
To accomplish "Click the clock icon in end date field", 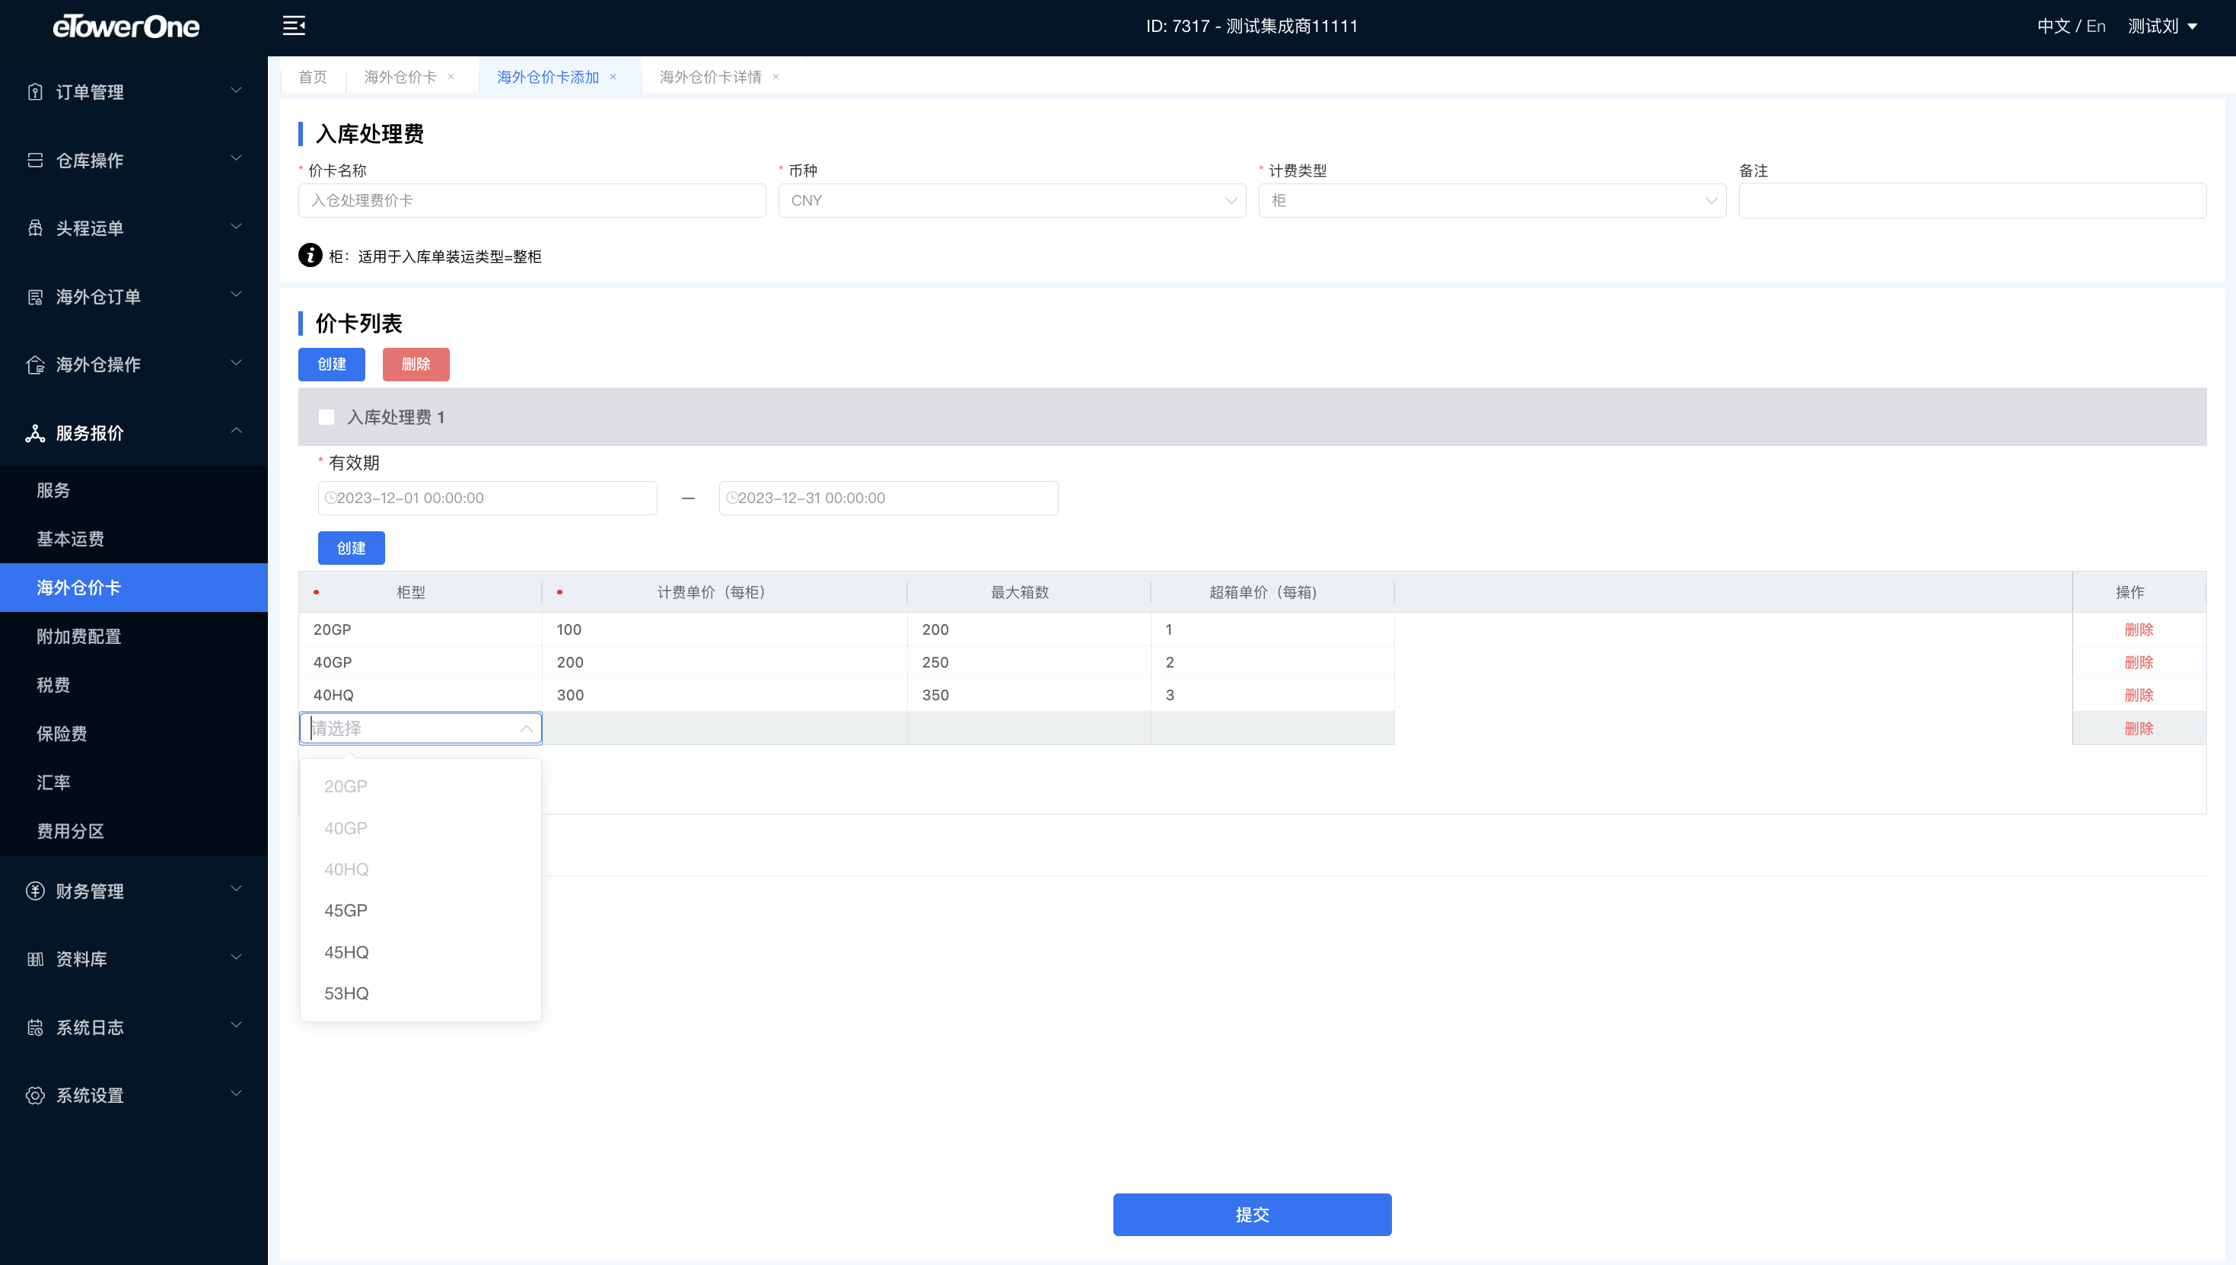I will coord(731,498).
